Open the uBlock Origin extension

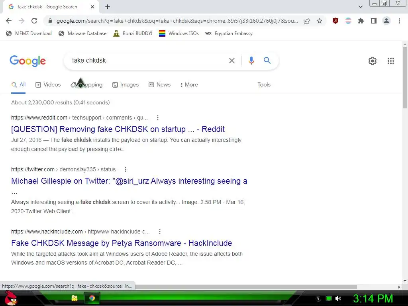(x=335, y=21)
